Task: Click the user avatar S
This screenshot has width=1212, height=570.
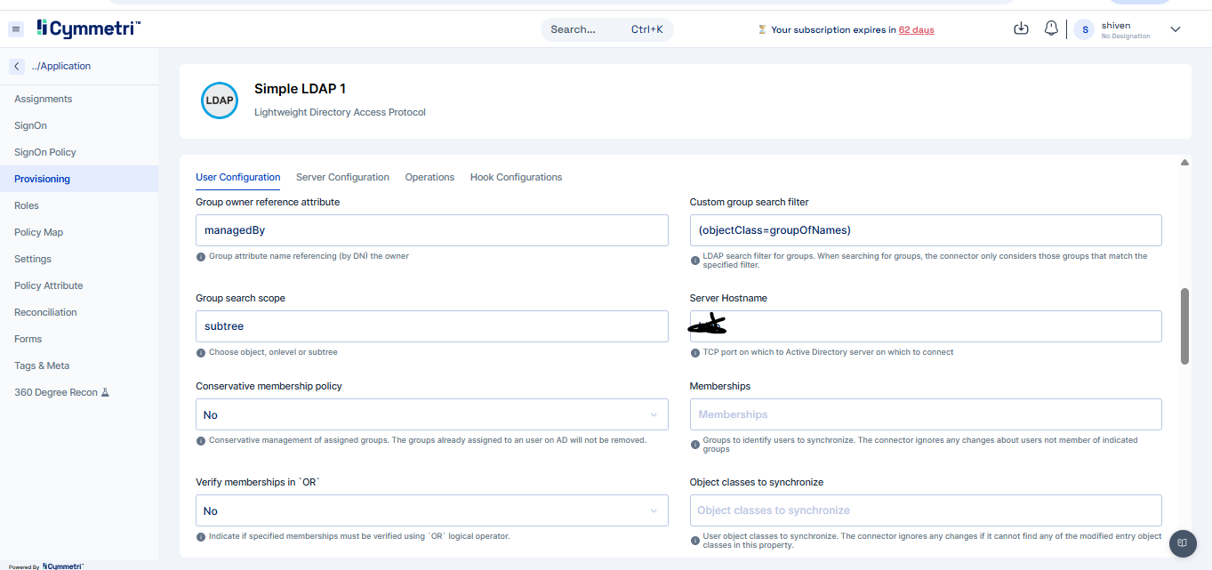Action: click(x=1084, y=29)
